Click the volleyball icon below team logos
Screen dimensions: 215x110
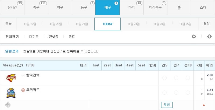(8, 105)
